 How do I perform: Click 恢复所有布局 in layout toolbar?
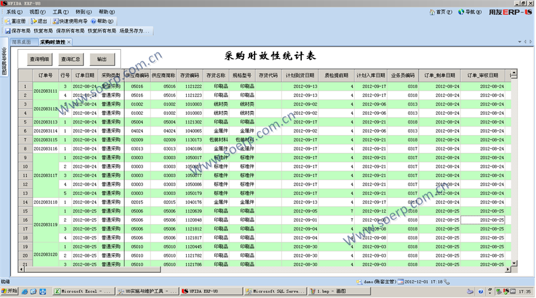(x=102, y=31)
